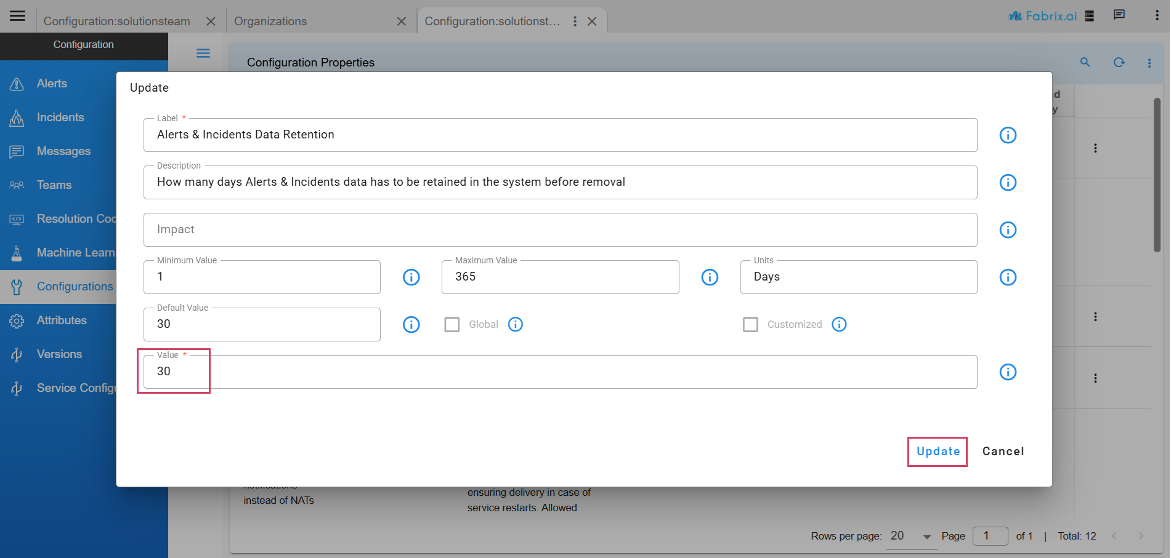Click the info icon next to Units field
The width and height of the screenshot is (1171, 558).
1007,277
